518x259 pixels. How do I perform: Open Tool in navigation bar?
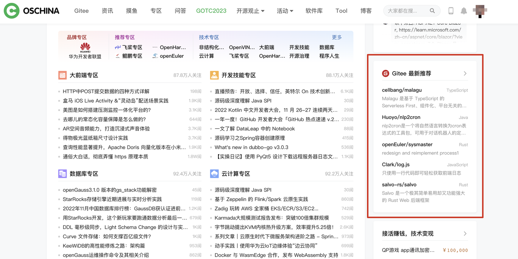pos(341,11)
